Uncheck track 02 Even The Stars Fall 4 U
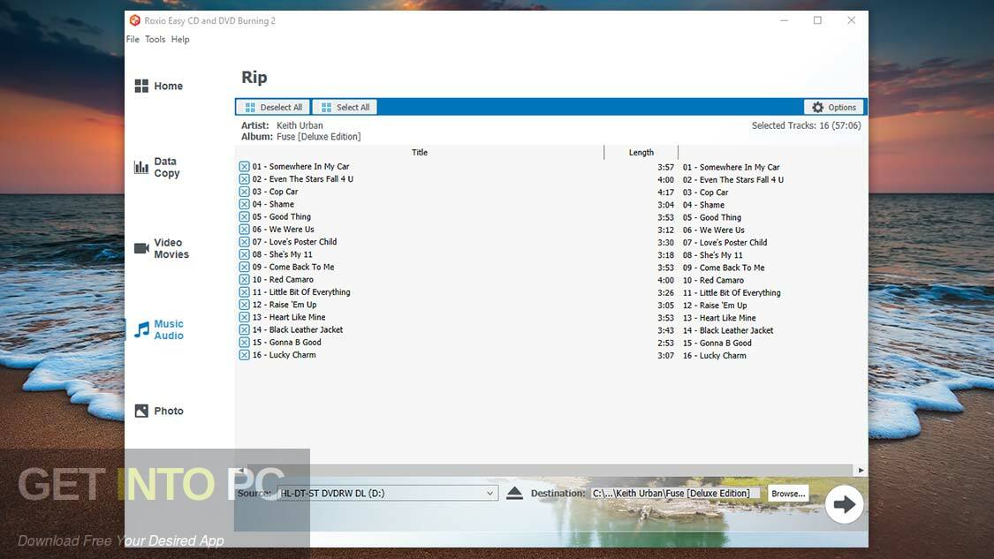994x559 pixels. coord(244,179)
